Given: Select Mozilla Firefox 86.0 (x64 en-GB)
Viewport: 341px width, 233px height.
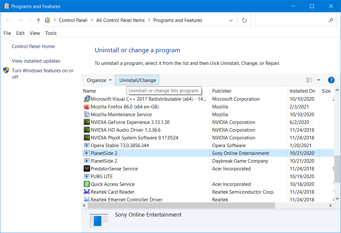Looking at the screenshot, I should [x=125, y=107].
